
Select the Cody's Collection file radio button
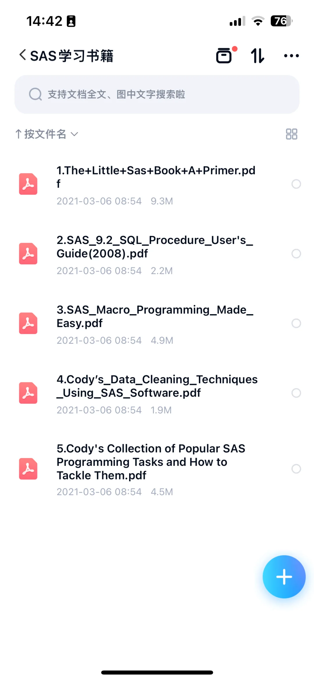(296, 469)
